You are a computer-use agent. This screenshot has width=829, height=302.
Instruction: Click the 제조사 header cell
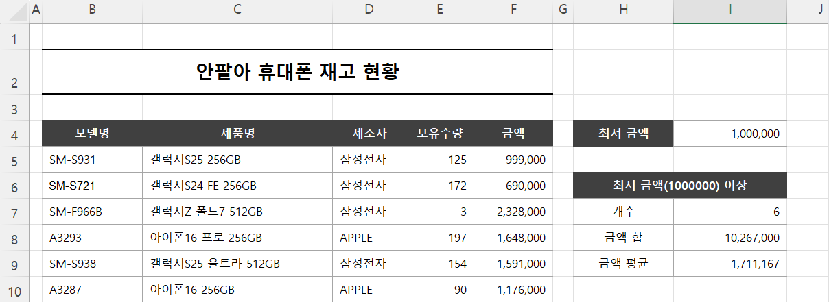[369, 134]
